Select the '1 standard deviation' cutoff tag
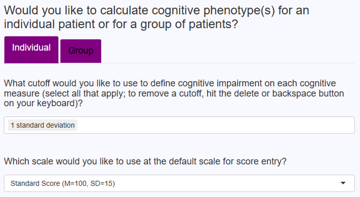This screenshot has width=360, height=197. [42, 125]
